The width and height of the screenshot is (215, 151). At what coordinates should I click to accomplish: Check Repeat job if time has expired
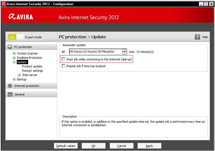click(63, 66)
